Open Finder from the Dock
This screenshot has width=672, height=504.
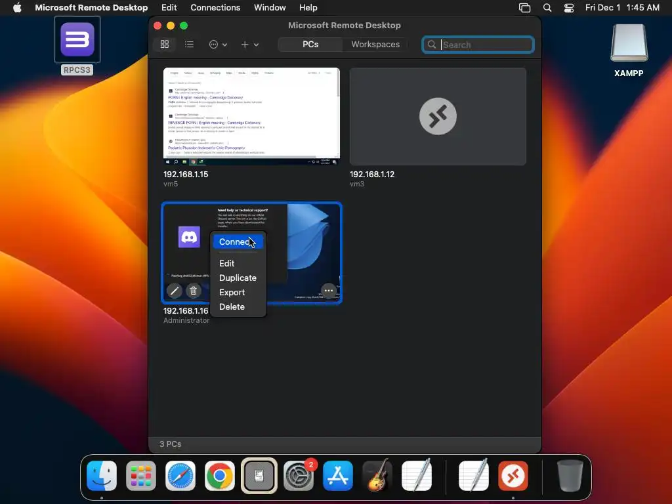click(x=102, y=476)
